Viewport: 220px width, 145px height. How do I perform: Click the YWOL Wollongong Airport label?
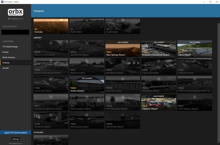tap(79, 125)
